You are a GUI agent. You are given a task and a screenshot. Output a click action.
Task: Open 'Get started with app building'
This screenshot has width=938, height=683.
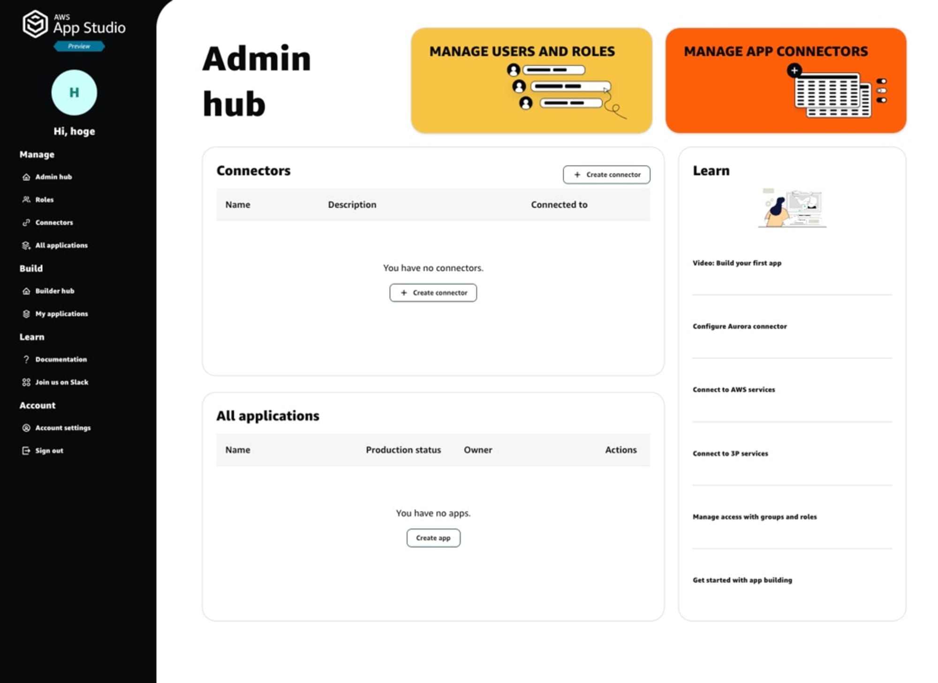[742, 580]
